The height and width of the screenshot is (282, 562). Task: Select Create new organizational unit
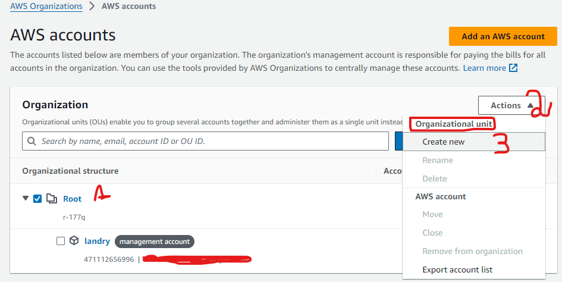pyautogui.click(x=444, y=142)
